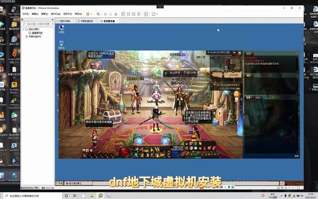Click VMware Workstation icon on the taskbar
This screenshot has width=318, height=199.
coord(100,196)
